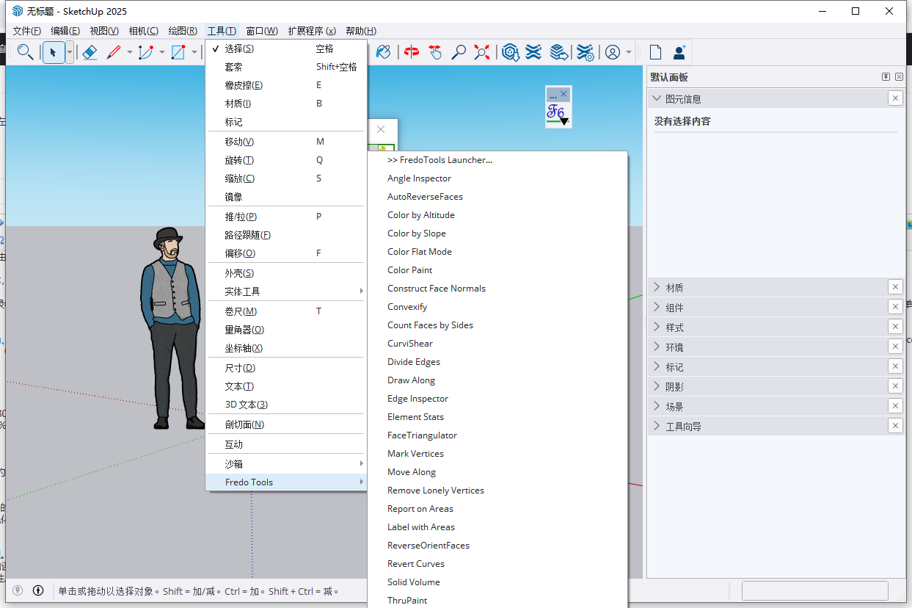Image resolution: width=912 pixels, height=608 pixels.
Task: Select the Rectangle shape tool icon
Action: click(x=178, y=52)
